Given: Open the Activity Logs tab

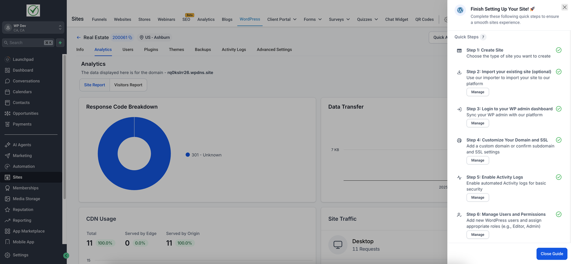Looking at the screenshot, I should [x=234, y=49].
